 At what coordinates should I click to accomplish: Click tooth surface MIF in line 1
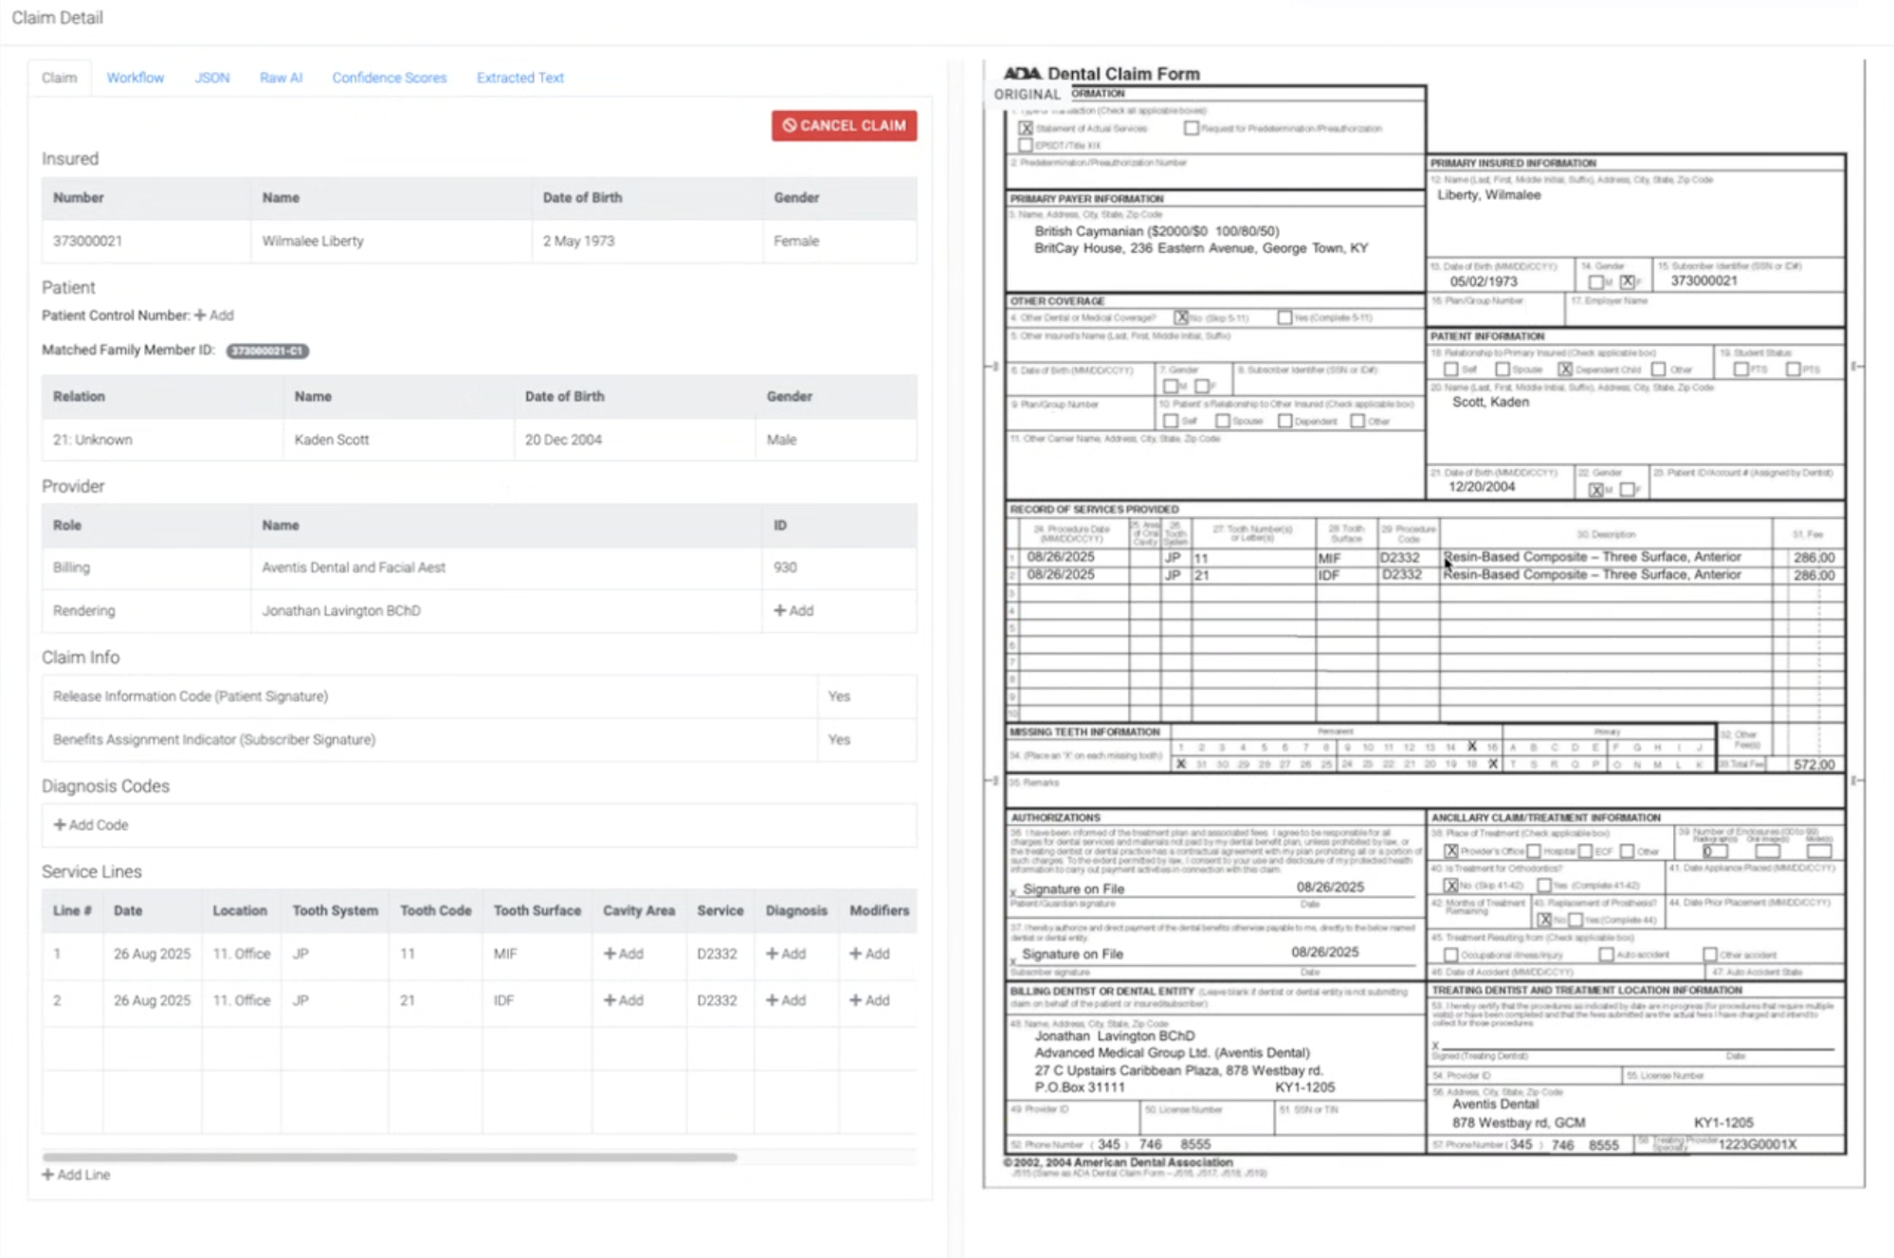click(505, 954)
